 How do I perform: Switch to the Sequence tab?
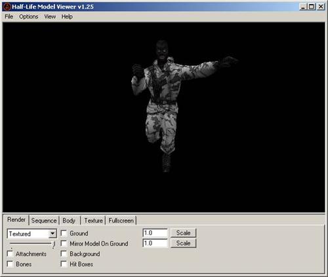point(44,221)
